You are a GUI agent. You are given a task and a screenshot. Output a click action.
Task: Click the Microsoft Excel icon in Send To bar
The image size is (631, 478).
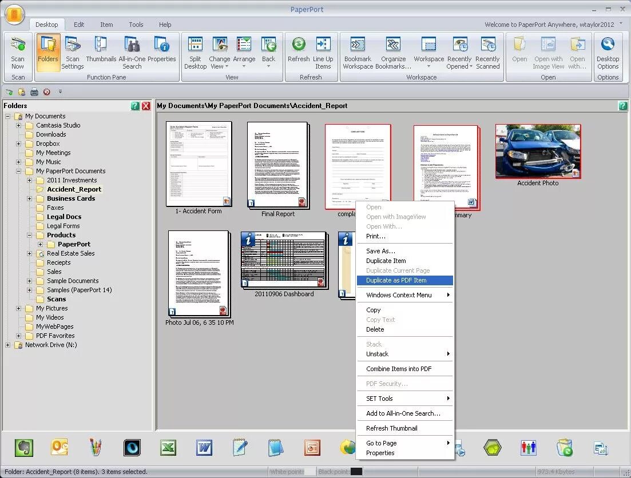pos(168,447)
